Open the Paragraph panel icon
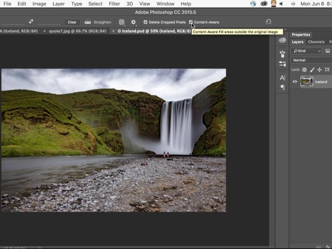The width and height of the screenshot is (332, 249). [x=282, y=87]
